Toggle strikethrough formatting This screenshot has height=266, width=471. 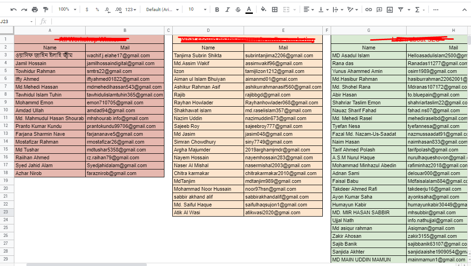[x=238, y=10]
